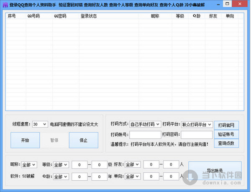Open the 打码方式 dropdown

pos(145,124)
